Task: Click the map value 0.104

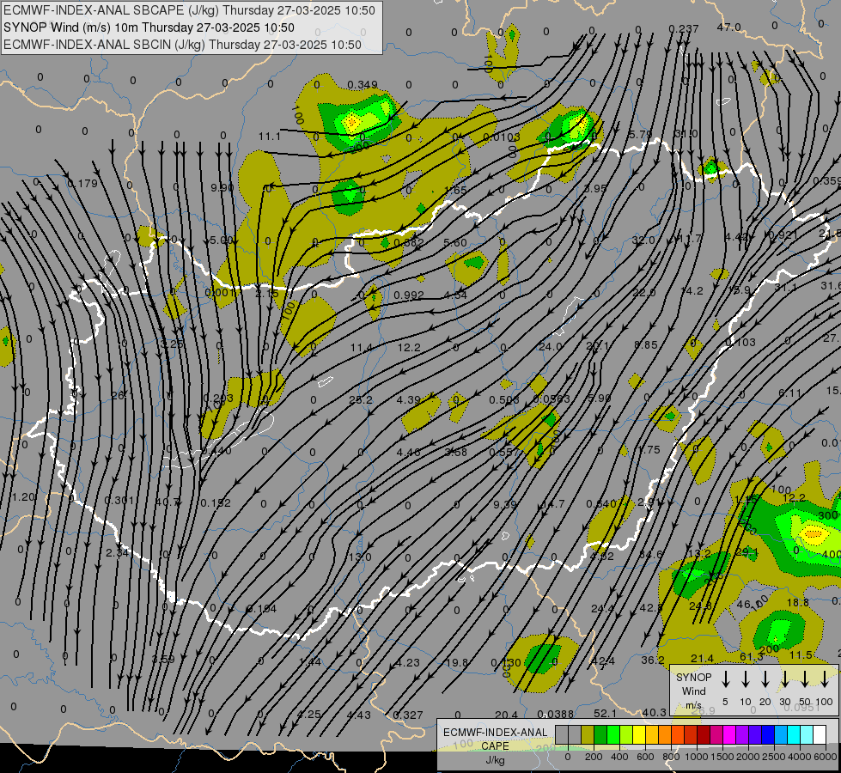Action: coord(261,608)
